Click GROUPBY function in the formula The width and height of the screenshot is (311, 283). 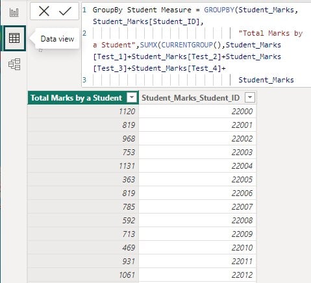[219, 10]
